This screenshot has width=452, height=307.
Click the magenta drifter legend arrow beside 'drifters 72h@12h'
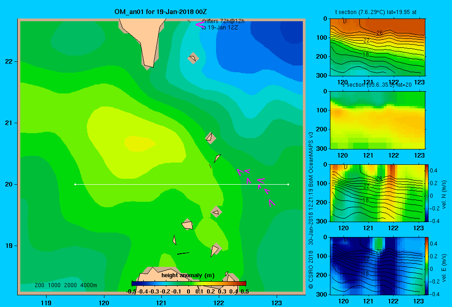[x=200, y=24]
